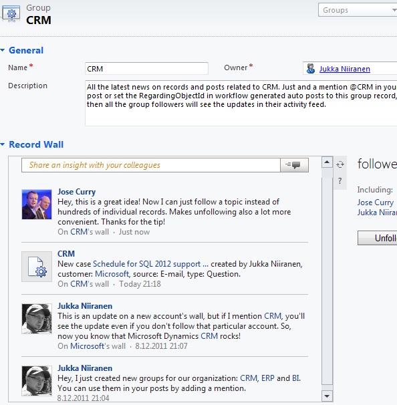Click Jukka Niiranen's photo on the groups announcement post
The height and width of the screenshot is (405, 397).
(x=37, y=381)
